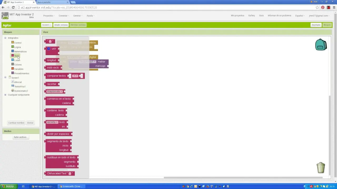Click the Screencastify film strip extension icon
This screenshot has height=189, width=337.
tap(328, 8)
